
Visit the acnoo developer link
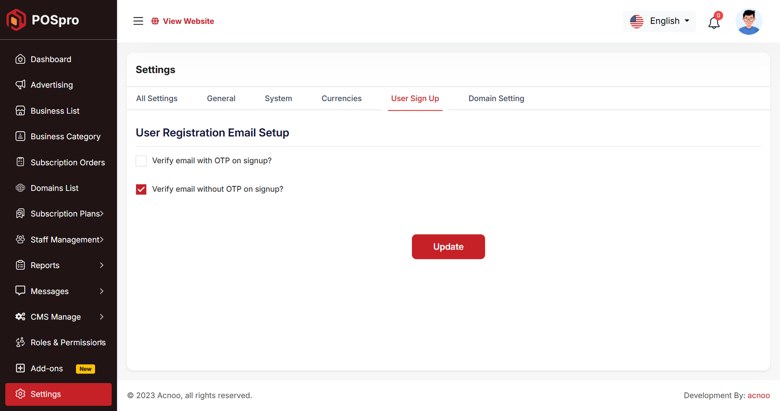tap(759, 395)
